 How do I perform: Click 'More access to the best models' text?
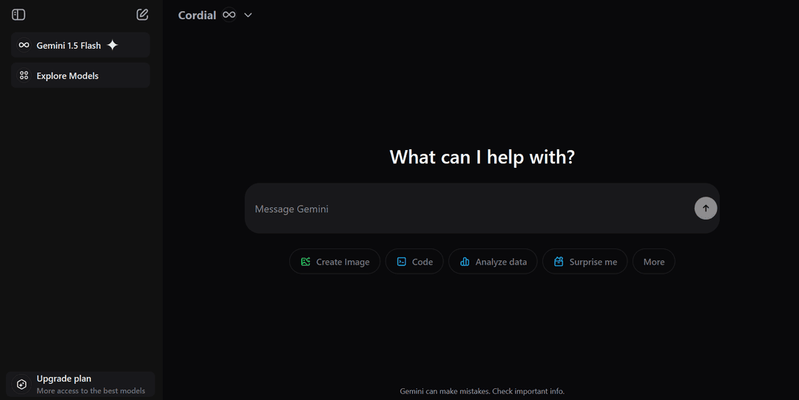91,391
